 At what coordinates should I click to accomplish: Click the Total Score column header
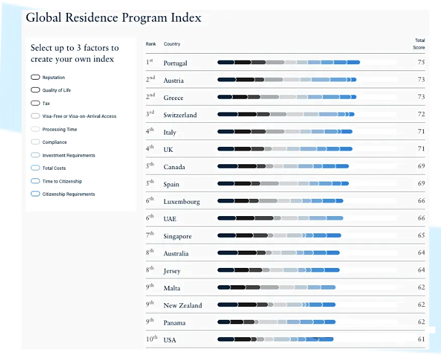[x=419, y=44]
